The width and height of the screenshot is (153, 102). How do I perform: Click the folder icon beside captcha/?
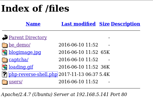pyautogui.click(x=5, y=60)
